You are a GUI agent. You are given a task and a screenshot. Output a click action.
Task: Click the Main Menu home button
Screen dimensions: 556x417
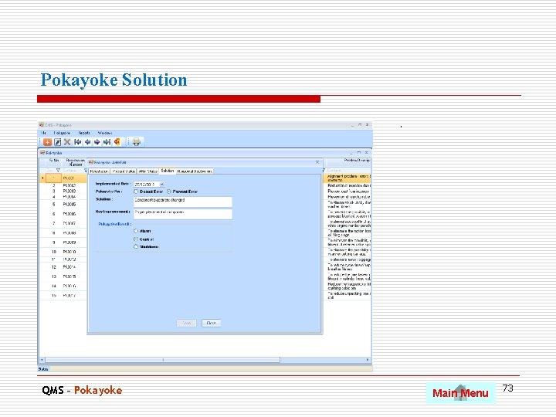coord(460,393)
